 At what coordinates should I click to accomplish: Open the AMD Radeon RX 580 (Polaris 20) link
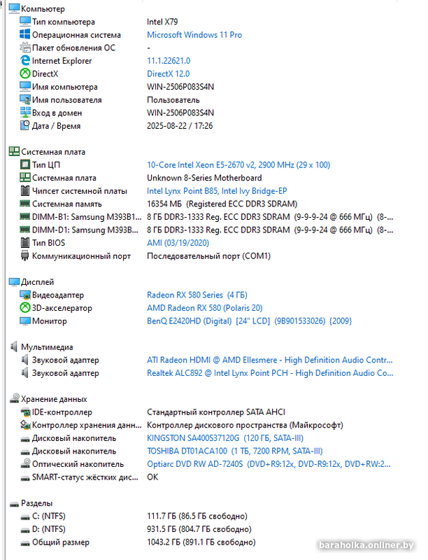(205, 308)
